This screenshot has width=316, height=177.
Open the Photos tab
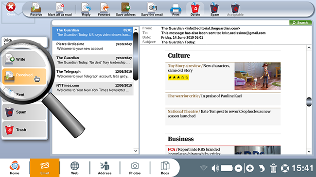pyautogui.click(x=135, y=168)
